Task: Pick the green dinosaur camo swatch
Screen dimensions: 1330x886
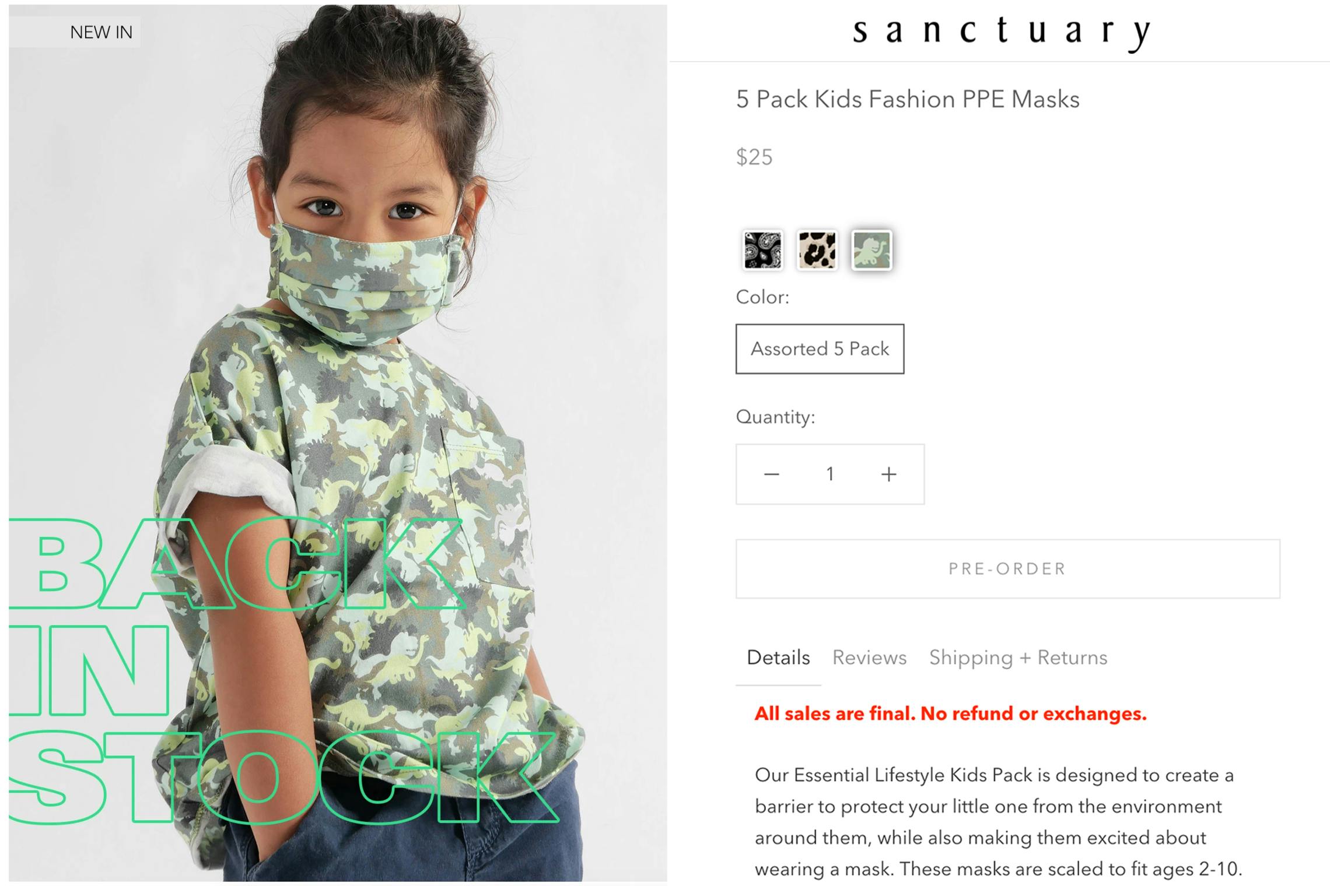Action: (x=871, y=250)
